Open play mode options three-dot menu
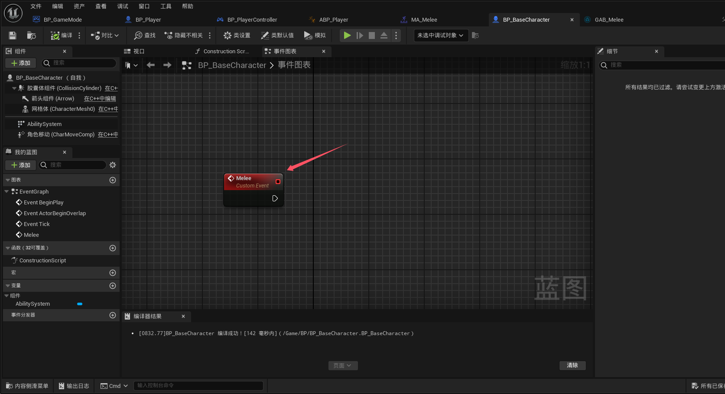 coord(396,36)
